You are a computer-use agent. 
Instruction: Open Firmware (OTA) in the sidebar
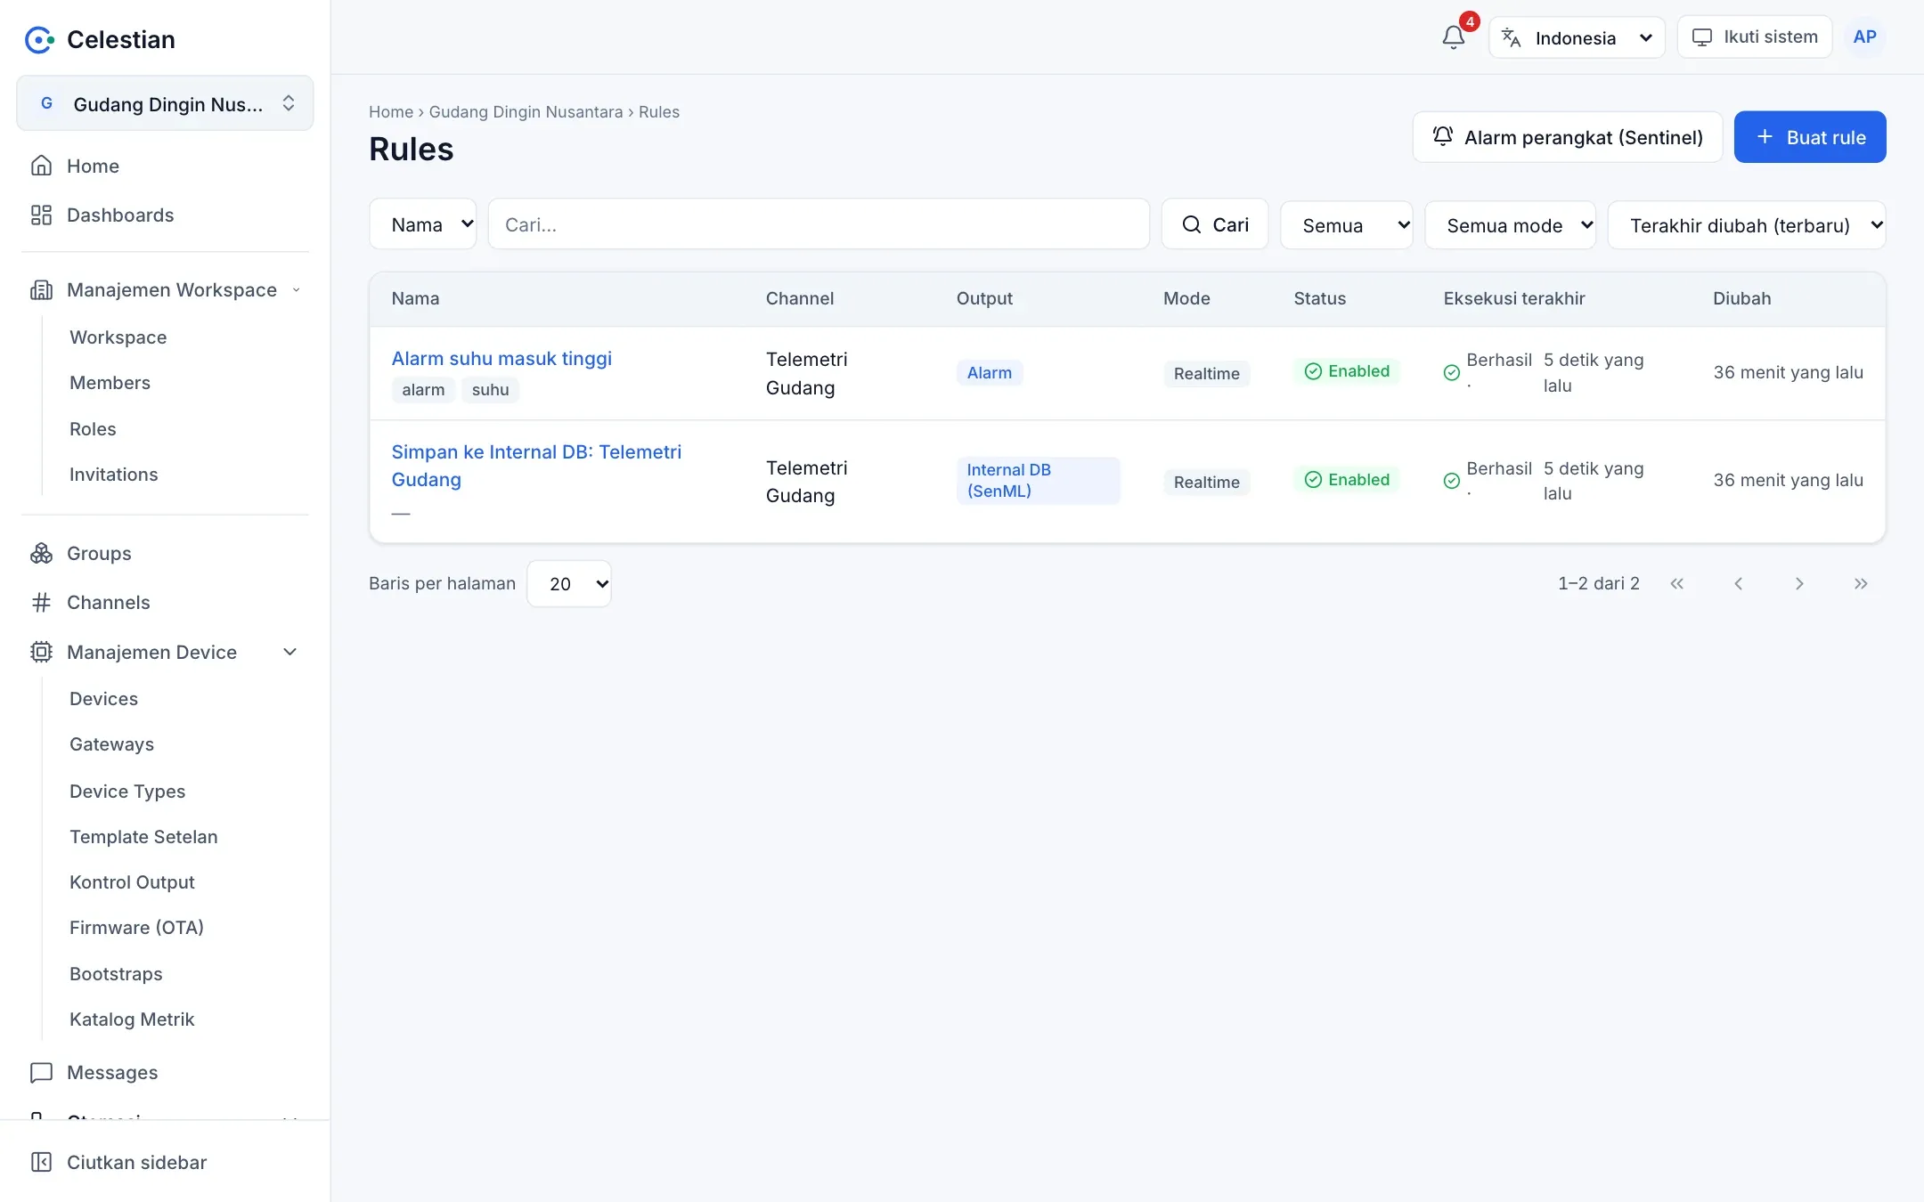pyautogui.click(x=136, y=928)
